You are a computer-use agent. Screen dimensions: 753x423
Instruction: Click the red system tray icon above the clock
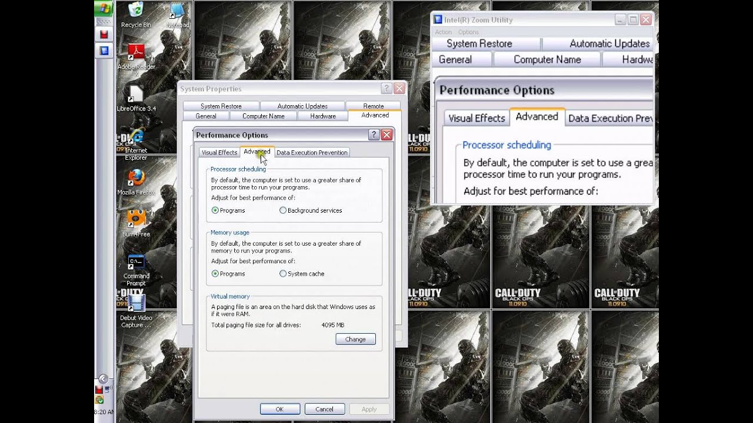point(99,390)
